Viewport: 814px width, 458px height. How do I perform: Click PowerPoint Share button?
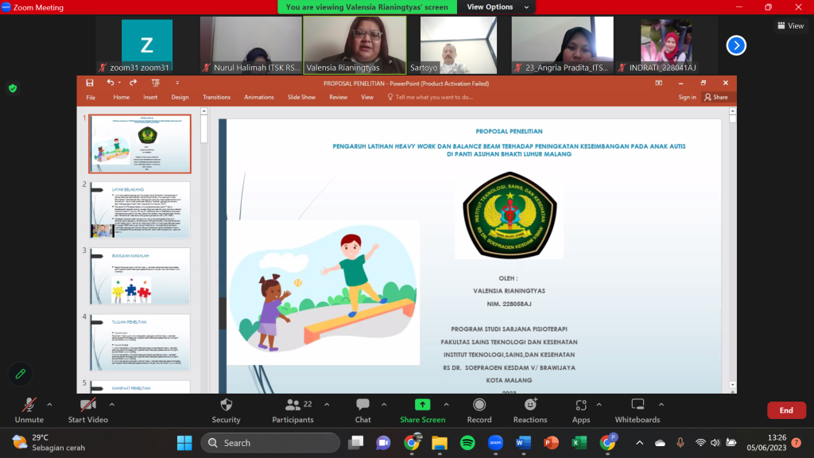tap(716, 97)
